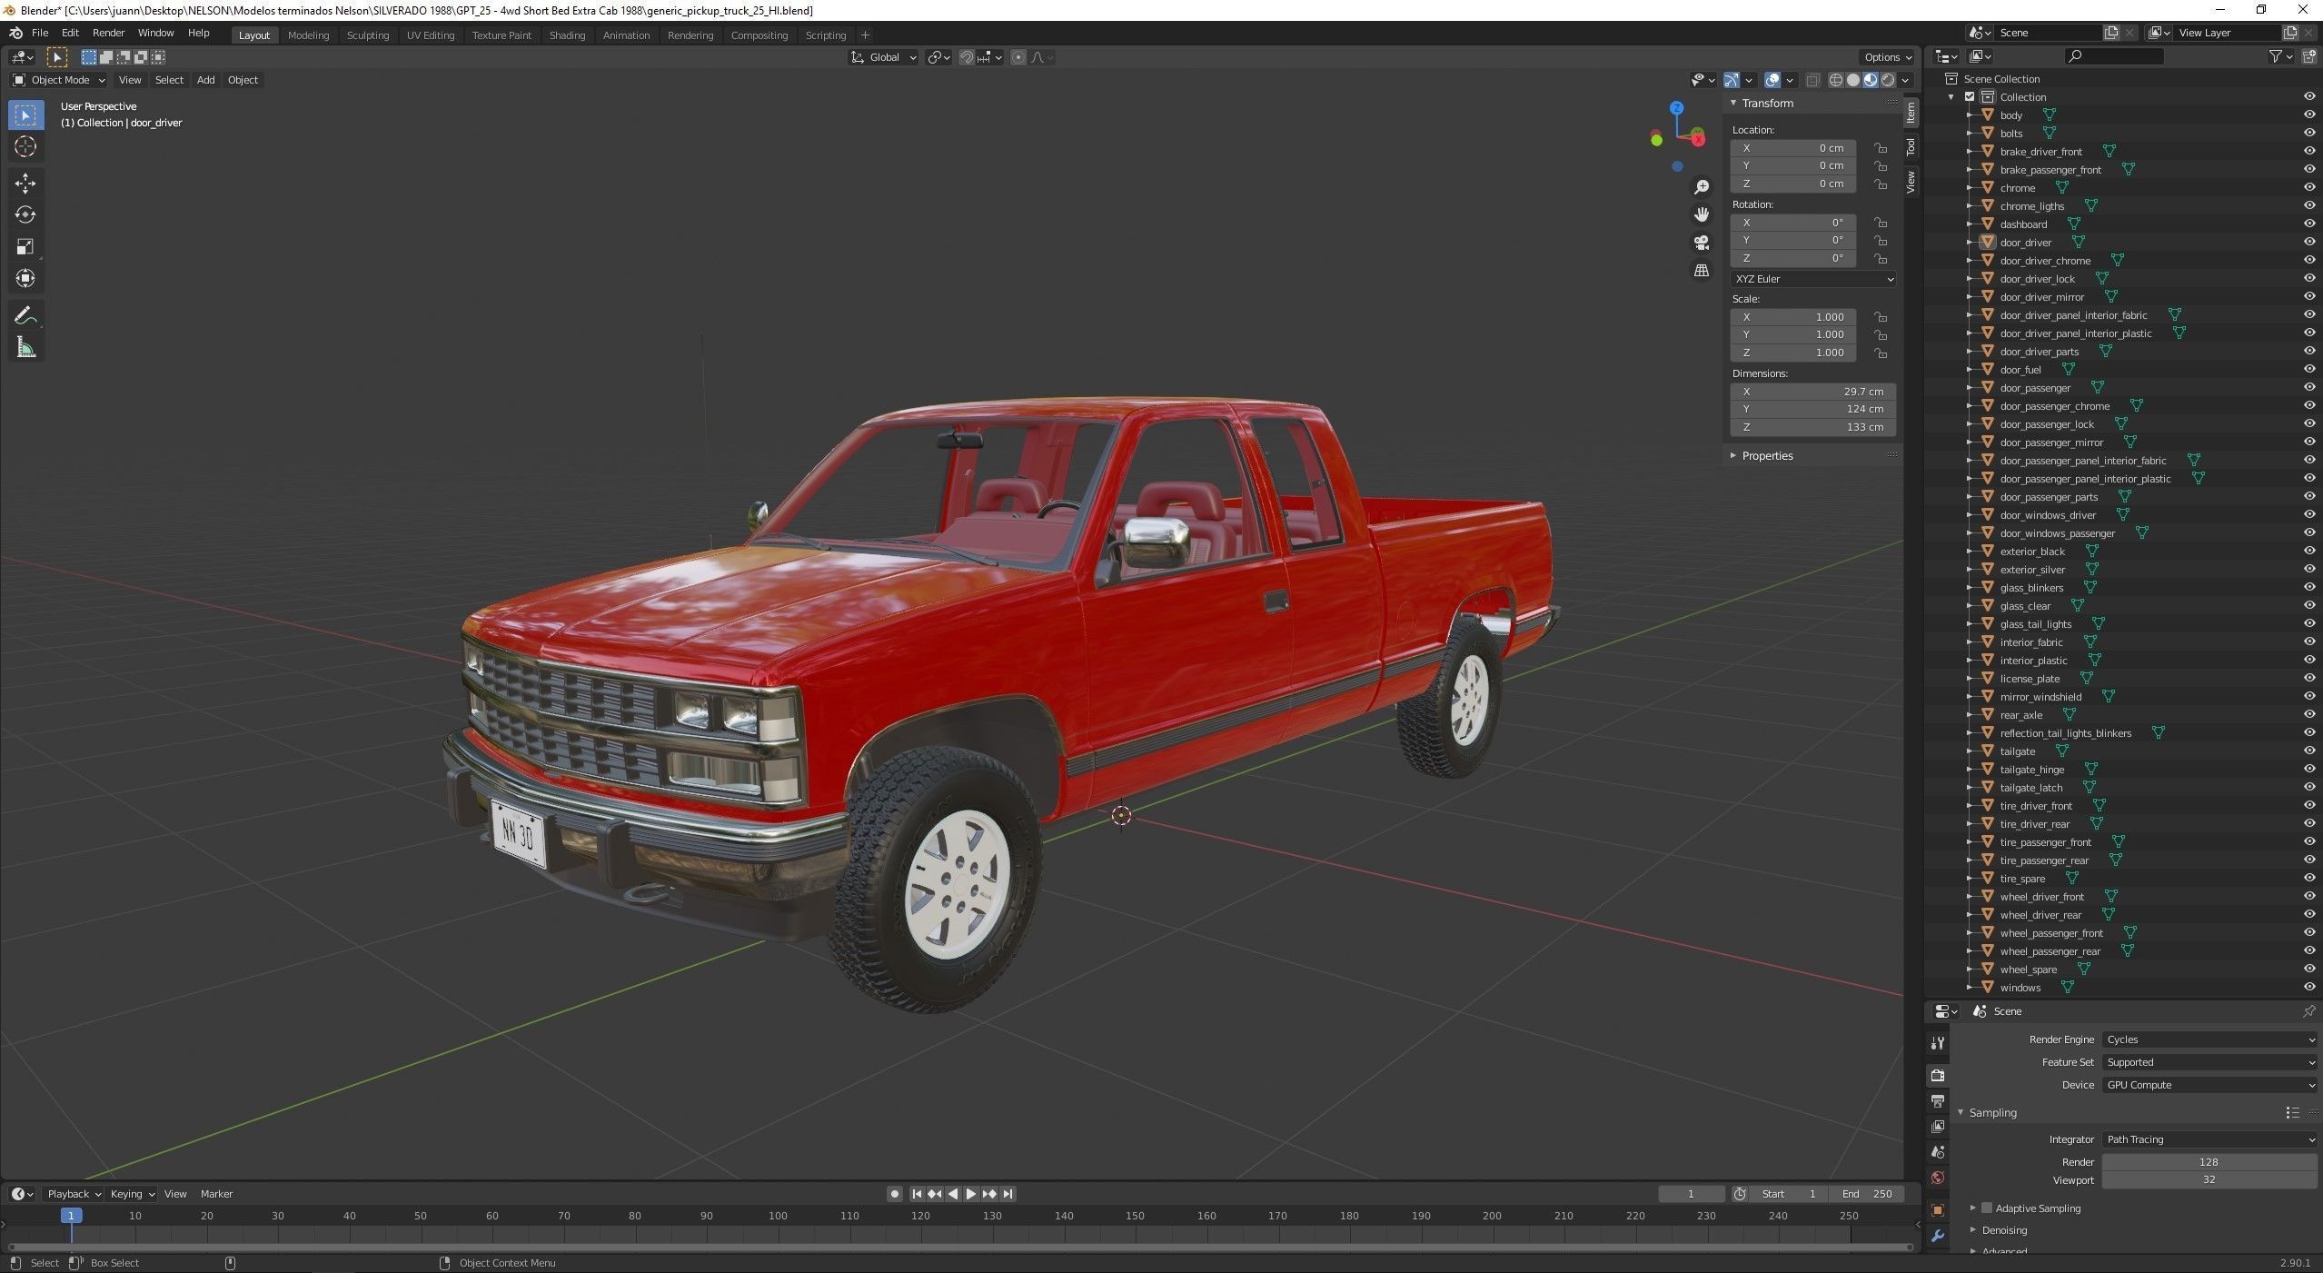Click the outliner filter funnel icon

2276,56
